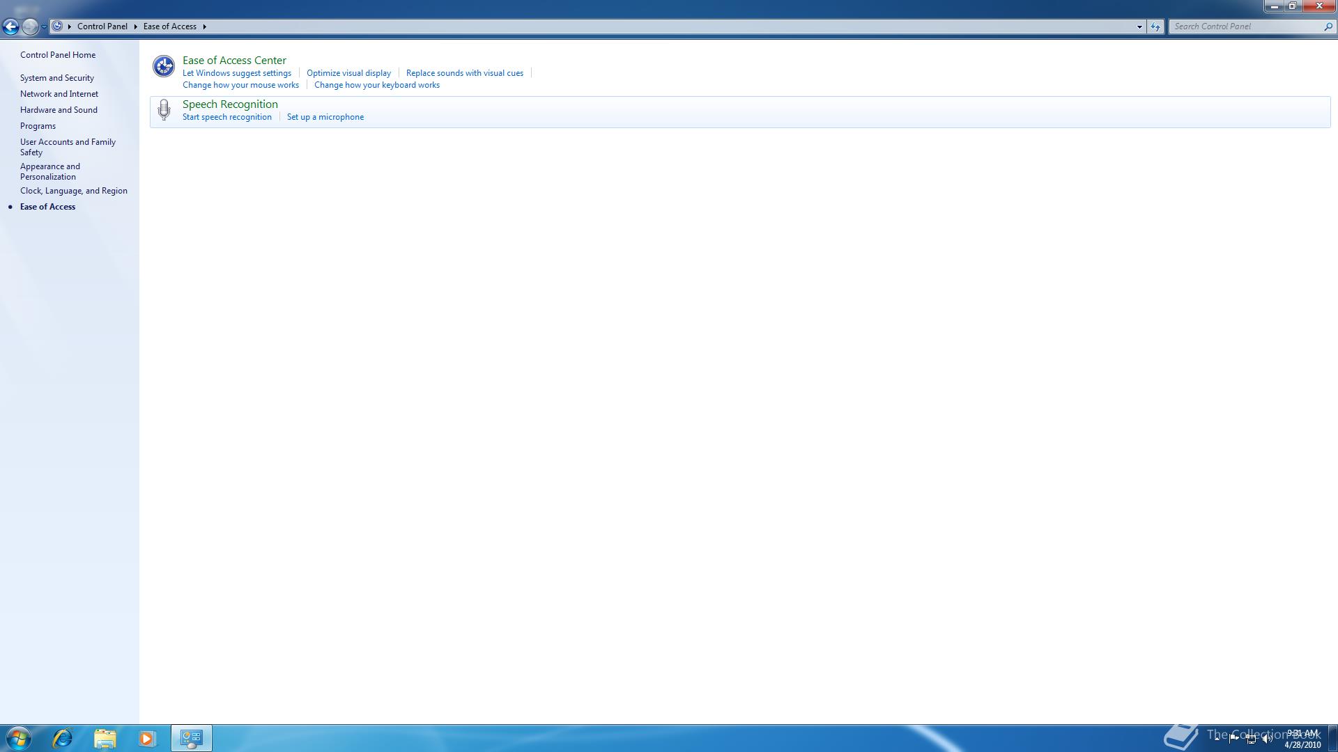Click the Control Panel taskbar button
Screen dimensions: 1338x752
pyautogui.click(x=192, y=738)
